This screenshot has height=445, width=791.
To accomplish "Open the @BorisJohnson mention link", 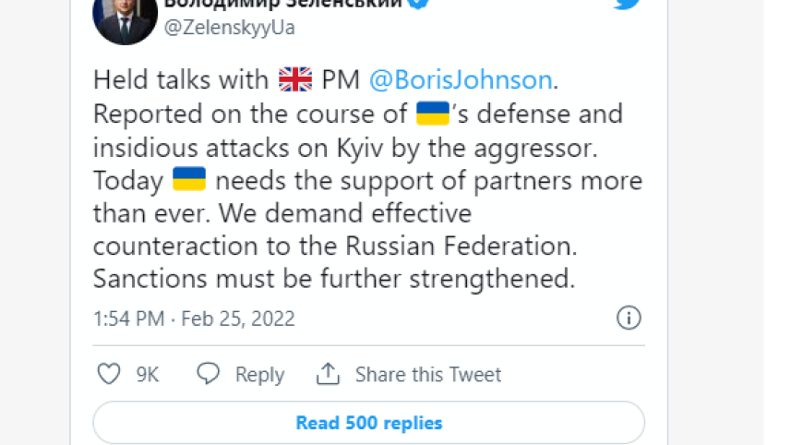I will point(461,80).
